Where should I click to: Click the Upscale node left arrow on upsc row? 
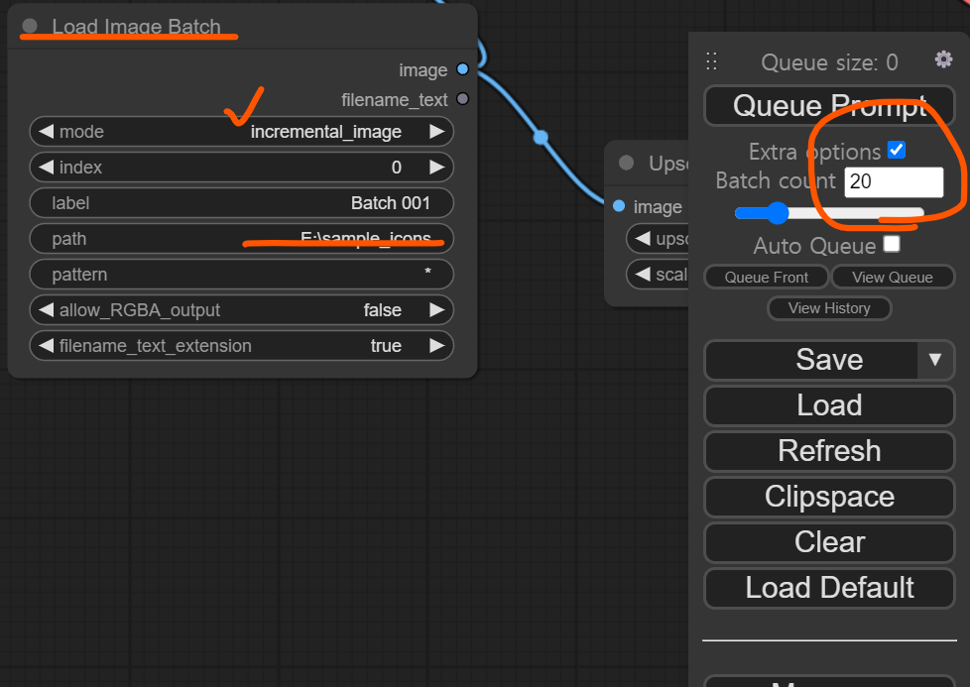pos(643,238)
